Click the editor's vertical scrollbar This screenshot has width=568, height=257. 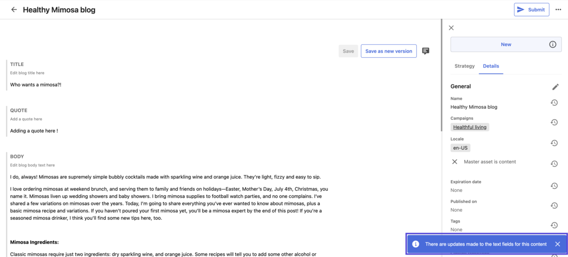(441, 75)
